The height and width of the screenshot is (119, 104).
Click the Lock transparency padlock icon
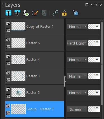(x=64, y=13)
